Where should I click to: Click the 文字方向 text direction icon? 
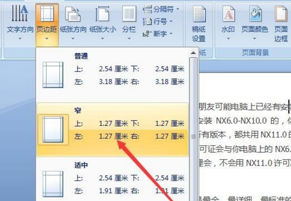pos(20,13)
